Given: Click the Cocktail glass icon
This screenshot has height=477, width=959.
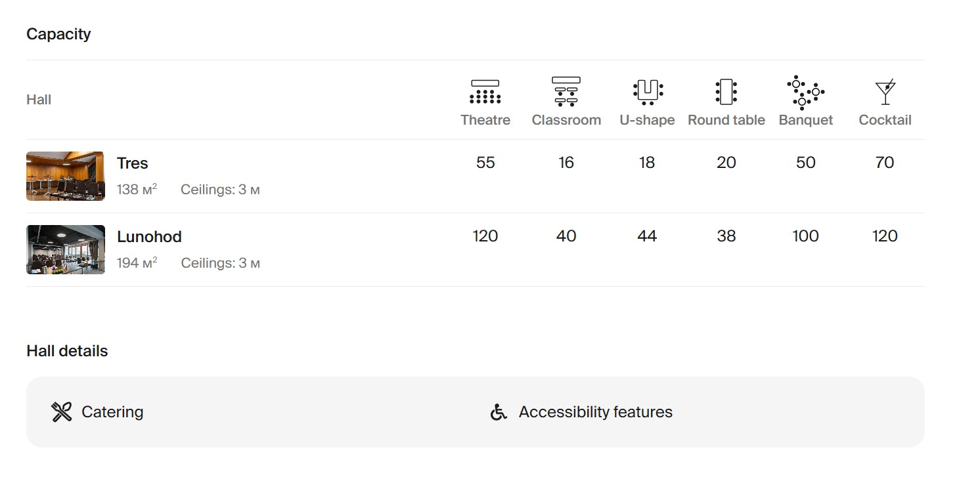Looking at the screenshot, I should click(885, 93).
